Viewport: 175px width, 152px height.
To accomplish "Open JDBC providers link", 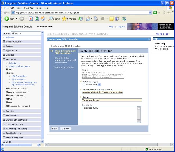I will pyautogui.click(x=19, y=76).
